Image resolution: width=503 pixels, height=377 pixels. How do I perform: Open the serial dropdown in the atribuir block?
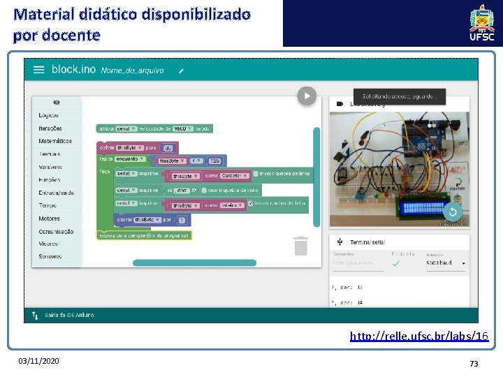click(x=126, y=129)
